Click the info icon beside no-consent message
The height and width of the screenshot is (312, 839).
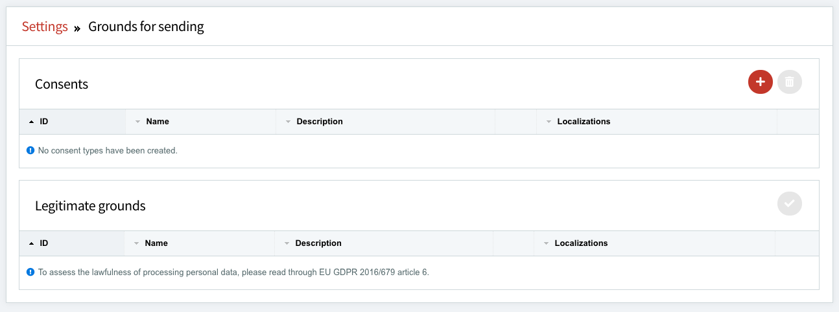click(x=30, y=151)
